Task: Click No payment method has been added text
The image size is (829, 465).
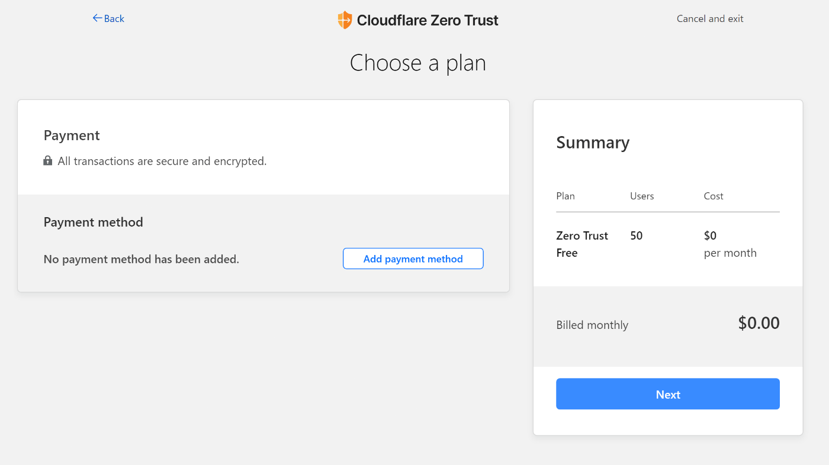Action: [x=142, y=259]
